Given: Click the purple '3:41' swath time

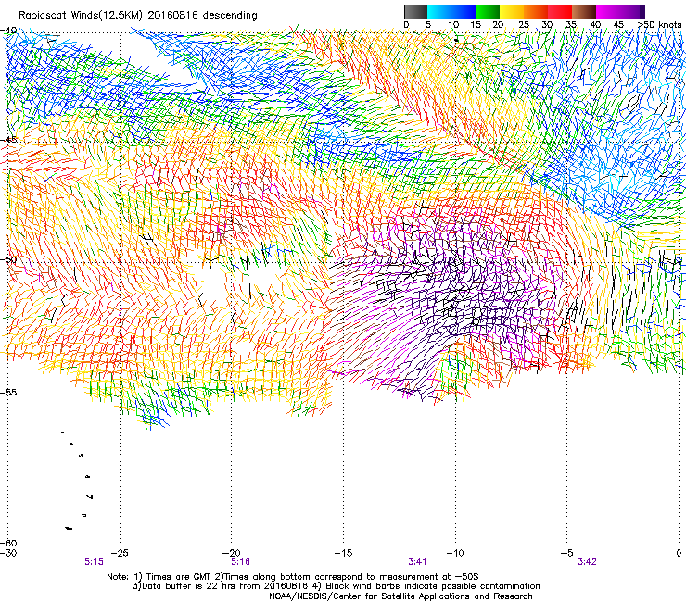Looking at the screenshot, I should [x=417, y=562].
